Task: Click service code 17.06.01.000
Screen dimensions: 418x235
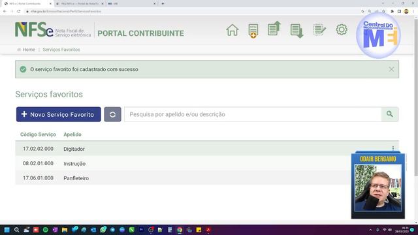Action: [38, 178]
